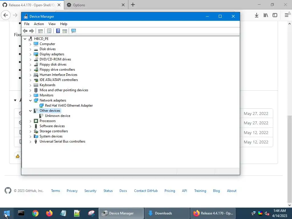Click the Privacy footer link
Image resolution: width=292 pixels, height=219 pixels.
(x=72, y=191)
